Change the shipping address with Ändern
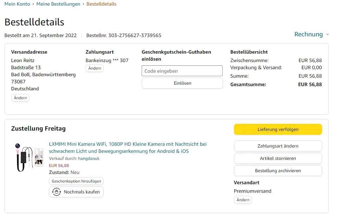 (20, 98)
